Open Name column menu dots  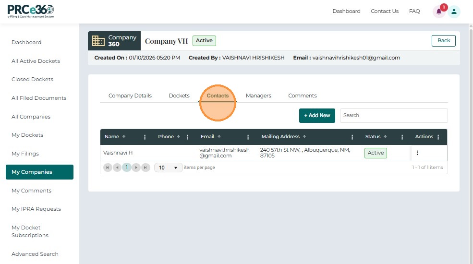tap(145, 137)
